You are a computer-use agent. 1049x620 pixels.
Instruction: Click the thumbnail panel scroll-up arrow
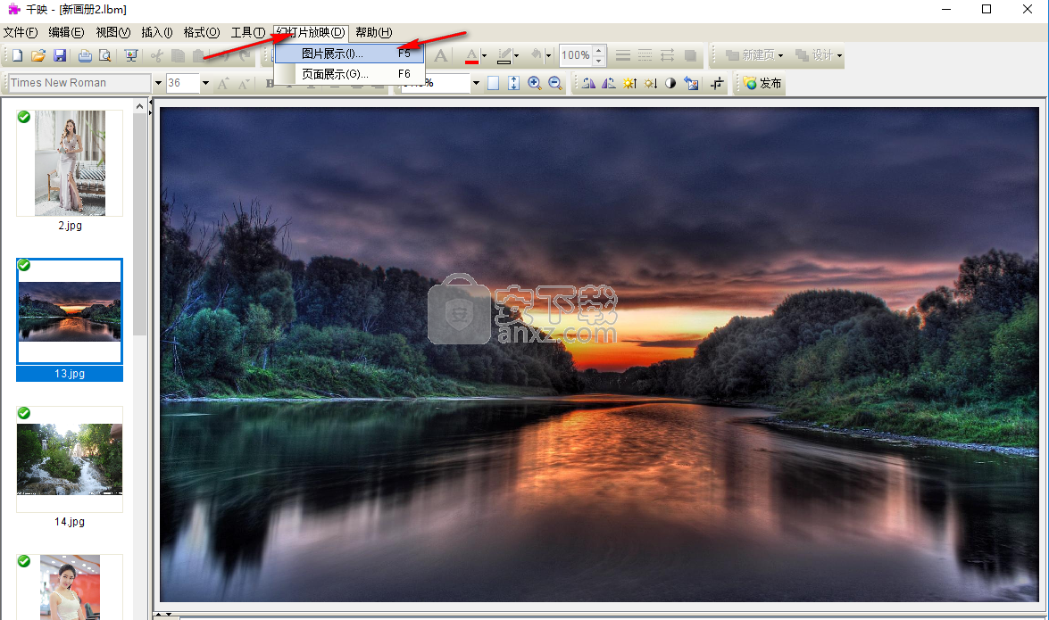tap(139, 106)
